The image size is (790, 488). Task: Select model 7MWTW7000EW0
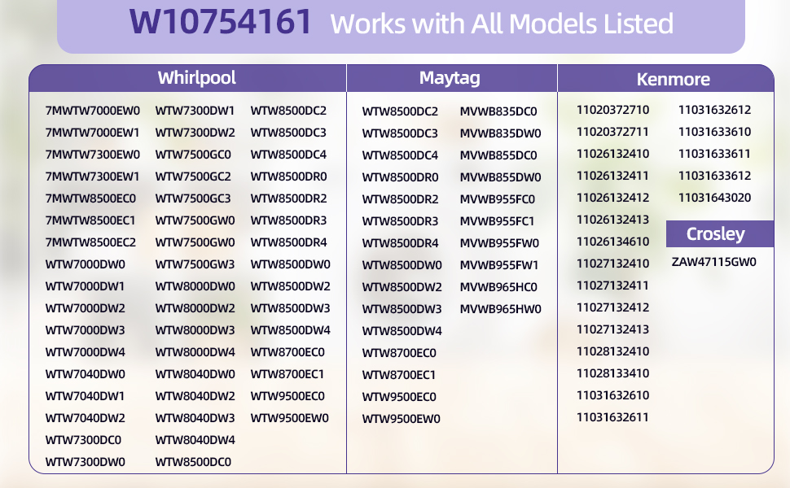point(93,111)
